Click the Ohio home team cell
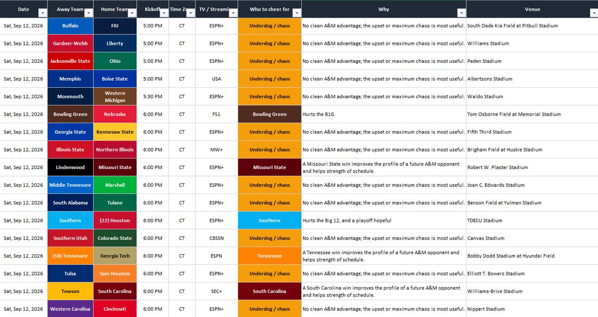 [115, 61]
